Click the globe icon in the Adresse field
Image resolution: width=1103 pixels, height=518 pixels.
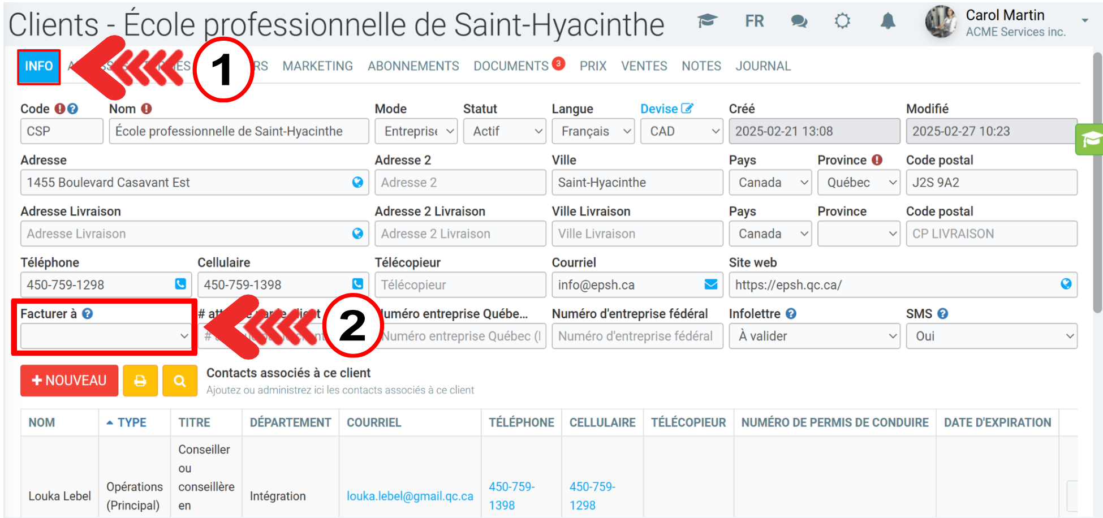coord(357,182)
